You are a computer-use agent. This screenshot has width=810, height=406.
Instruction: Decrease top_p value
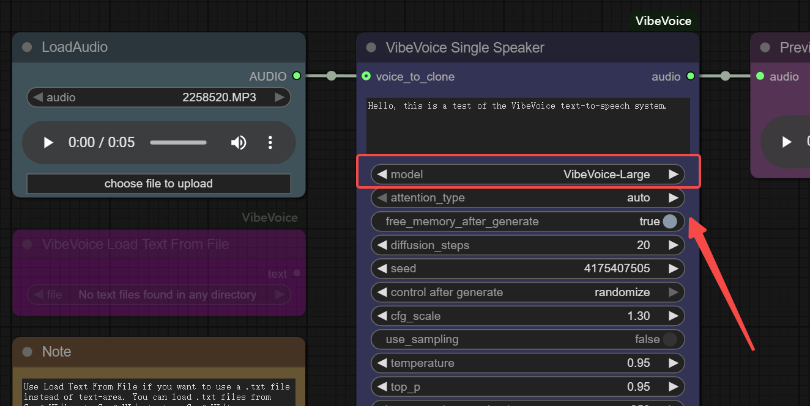tap(382, 387)
